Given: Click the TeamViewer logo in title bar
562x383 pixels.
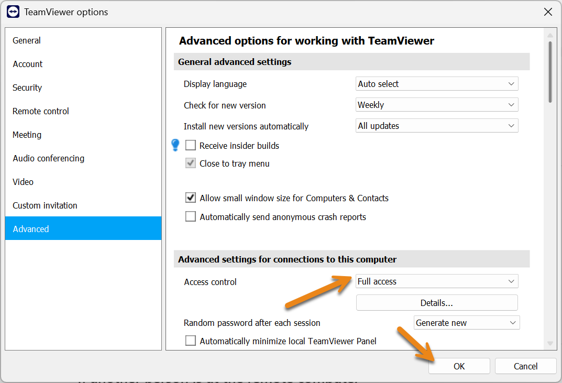Looking at the screenshot, I should click(x=13, y=12).
